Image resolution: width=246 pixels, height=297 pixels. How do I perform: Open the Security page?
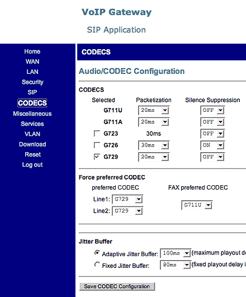(x=32, y=82)
